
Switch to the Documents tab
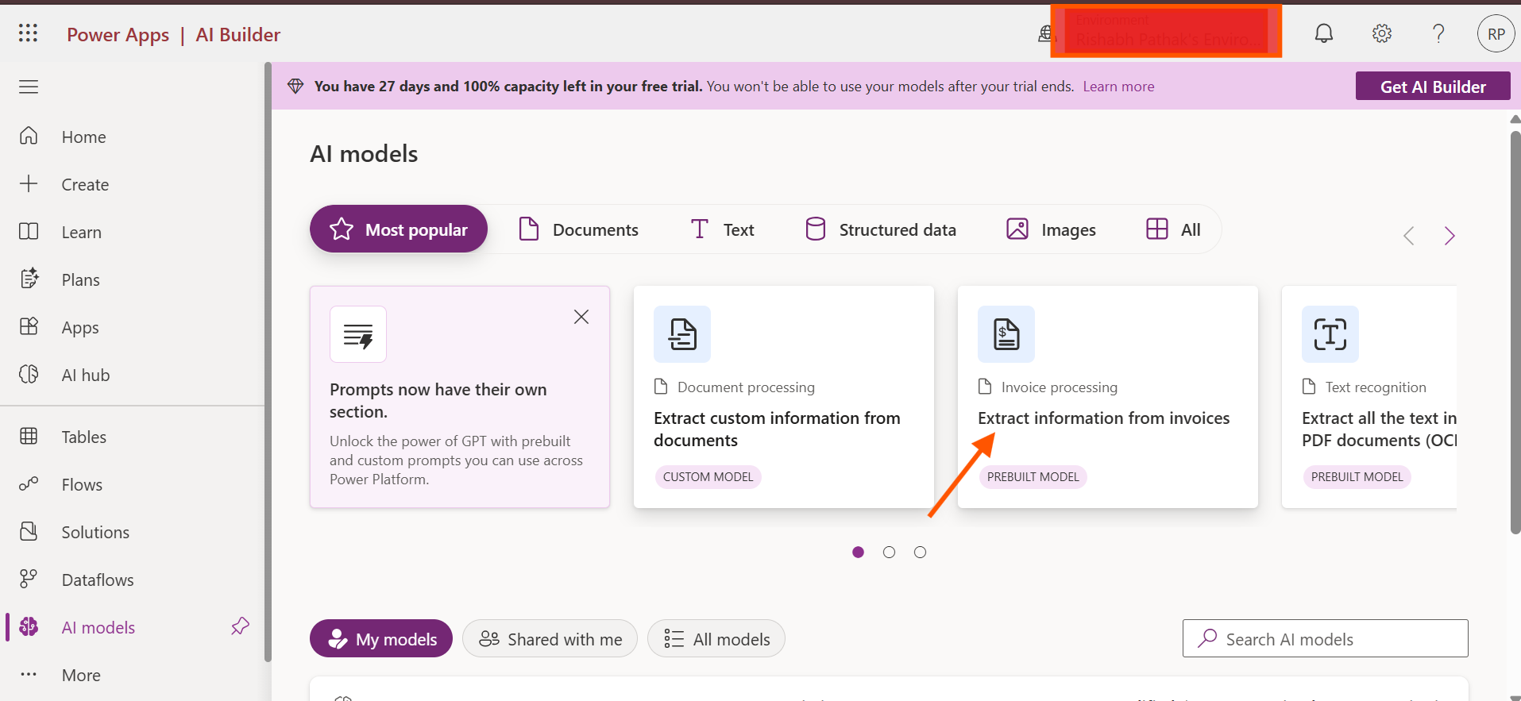coord(578,229)
